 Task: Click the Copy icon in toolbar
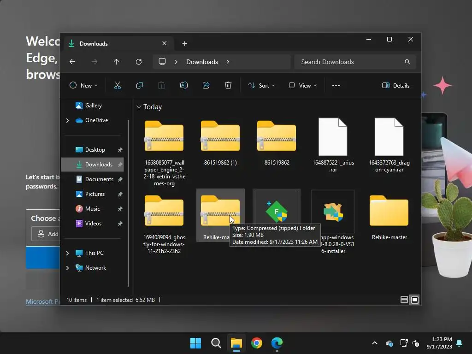coord(139,85)
